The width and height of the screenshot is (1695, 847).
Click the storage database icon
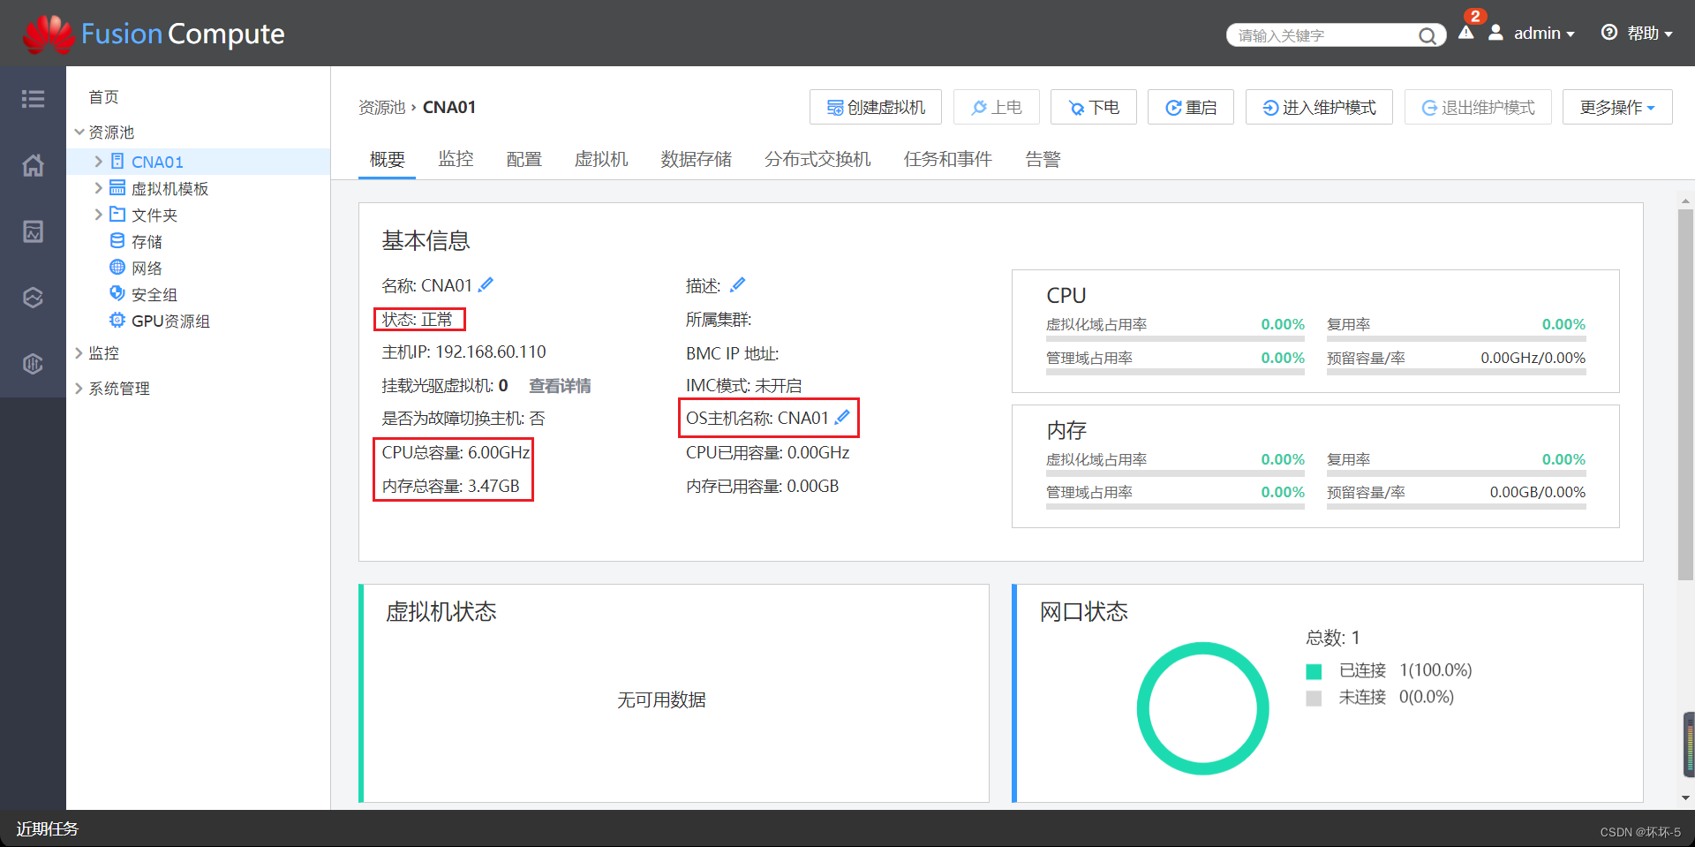tap(117, 240)
